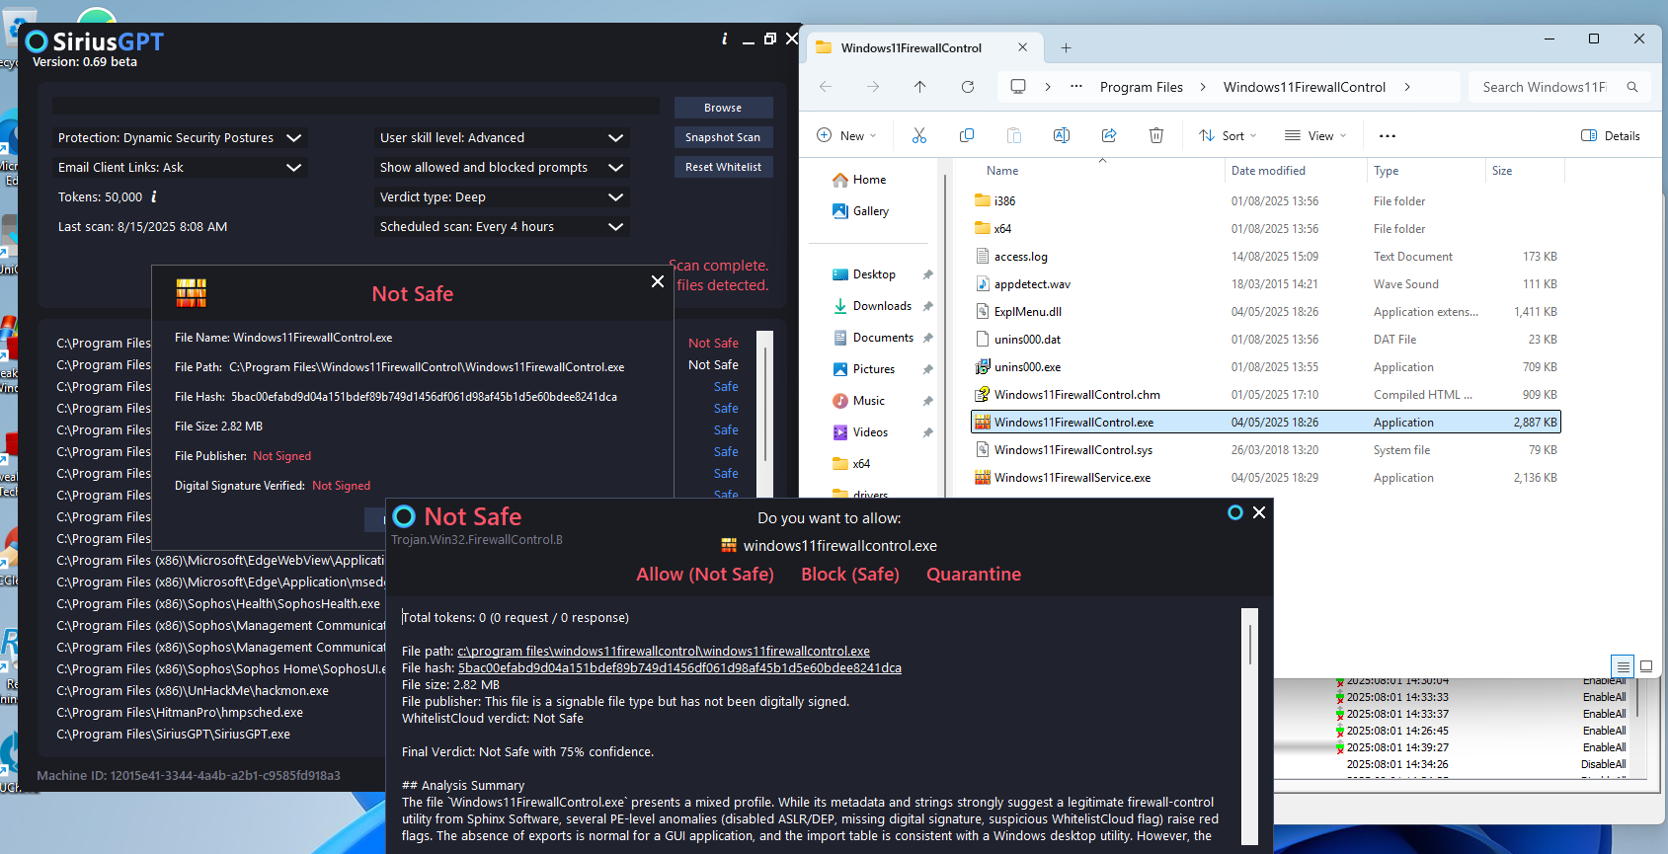Open Videos in Explorer navigation pane

[860, 432]
